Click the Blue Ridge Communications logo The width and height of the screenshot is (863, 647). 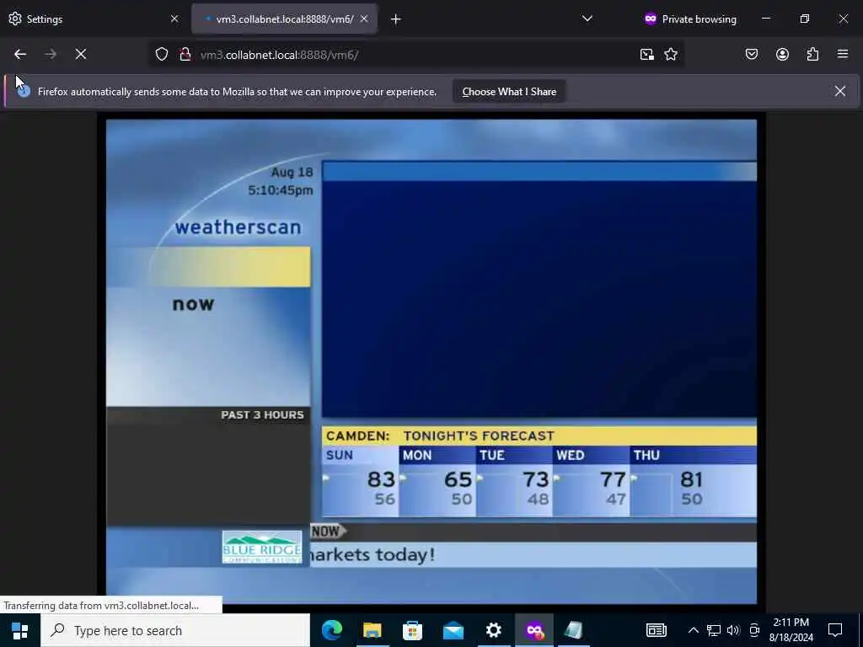click(262, 547)
